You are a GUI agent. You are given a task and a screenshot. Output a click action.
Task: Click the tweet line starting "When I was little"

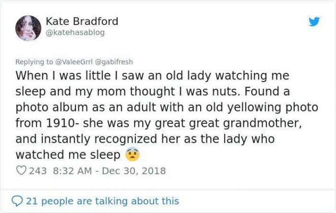point(152,76)
